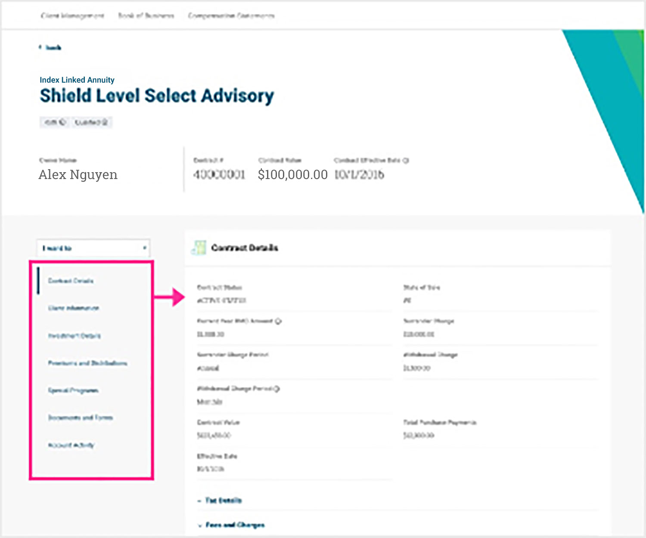Click info icon next to Current Year RMD Amount
The height and width of the screenshot is (538, 646).
pos(278,321)
